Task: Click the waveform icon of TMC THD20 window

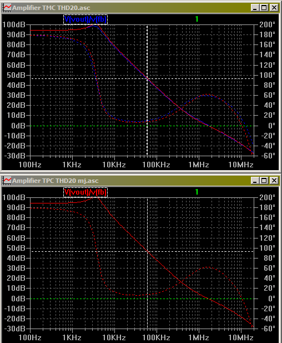Action: (7, 8)
